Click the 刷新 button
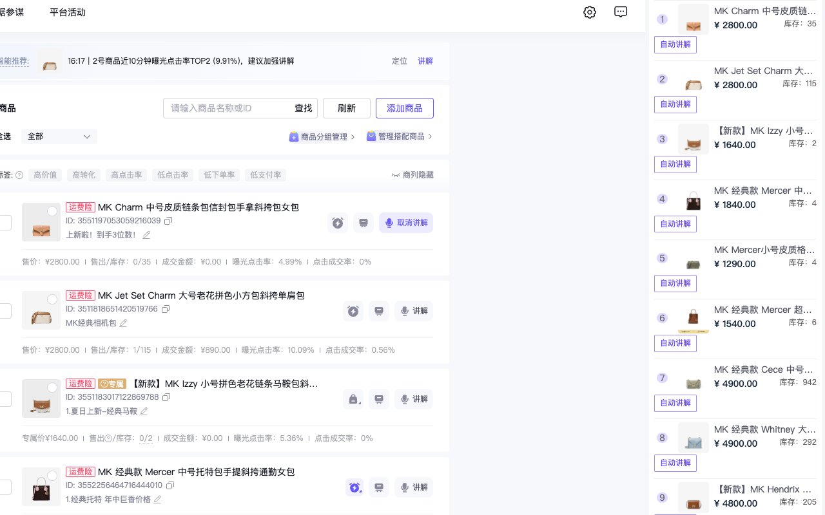The height and width of the screenshot is (515, 825). 347,108
